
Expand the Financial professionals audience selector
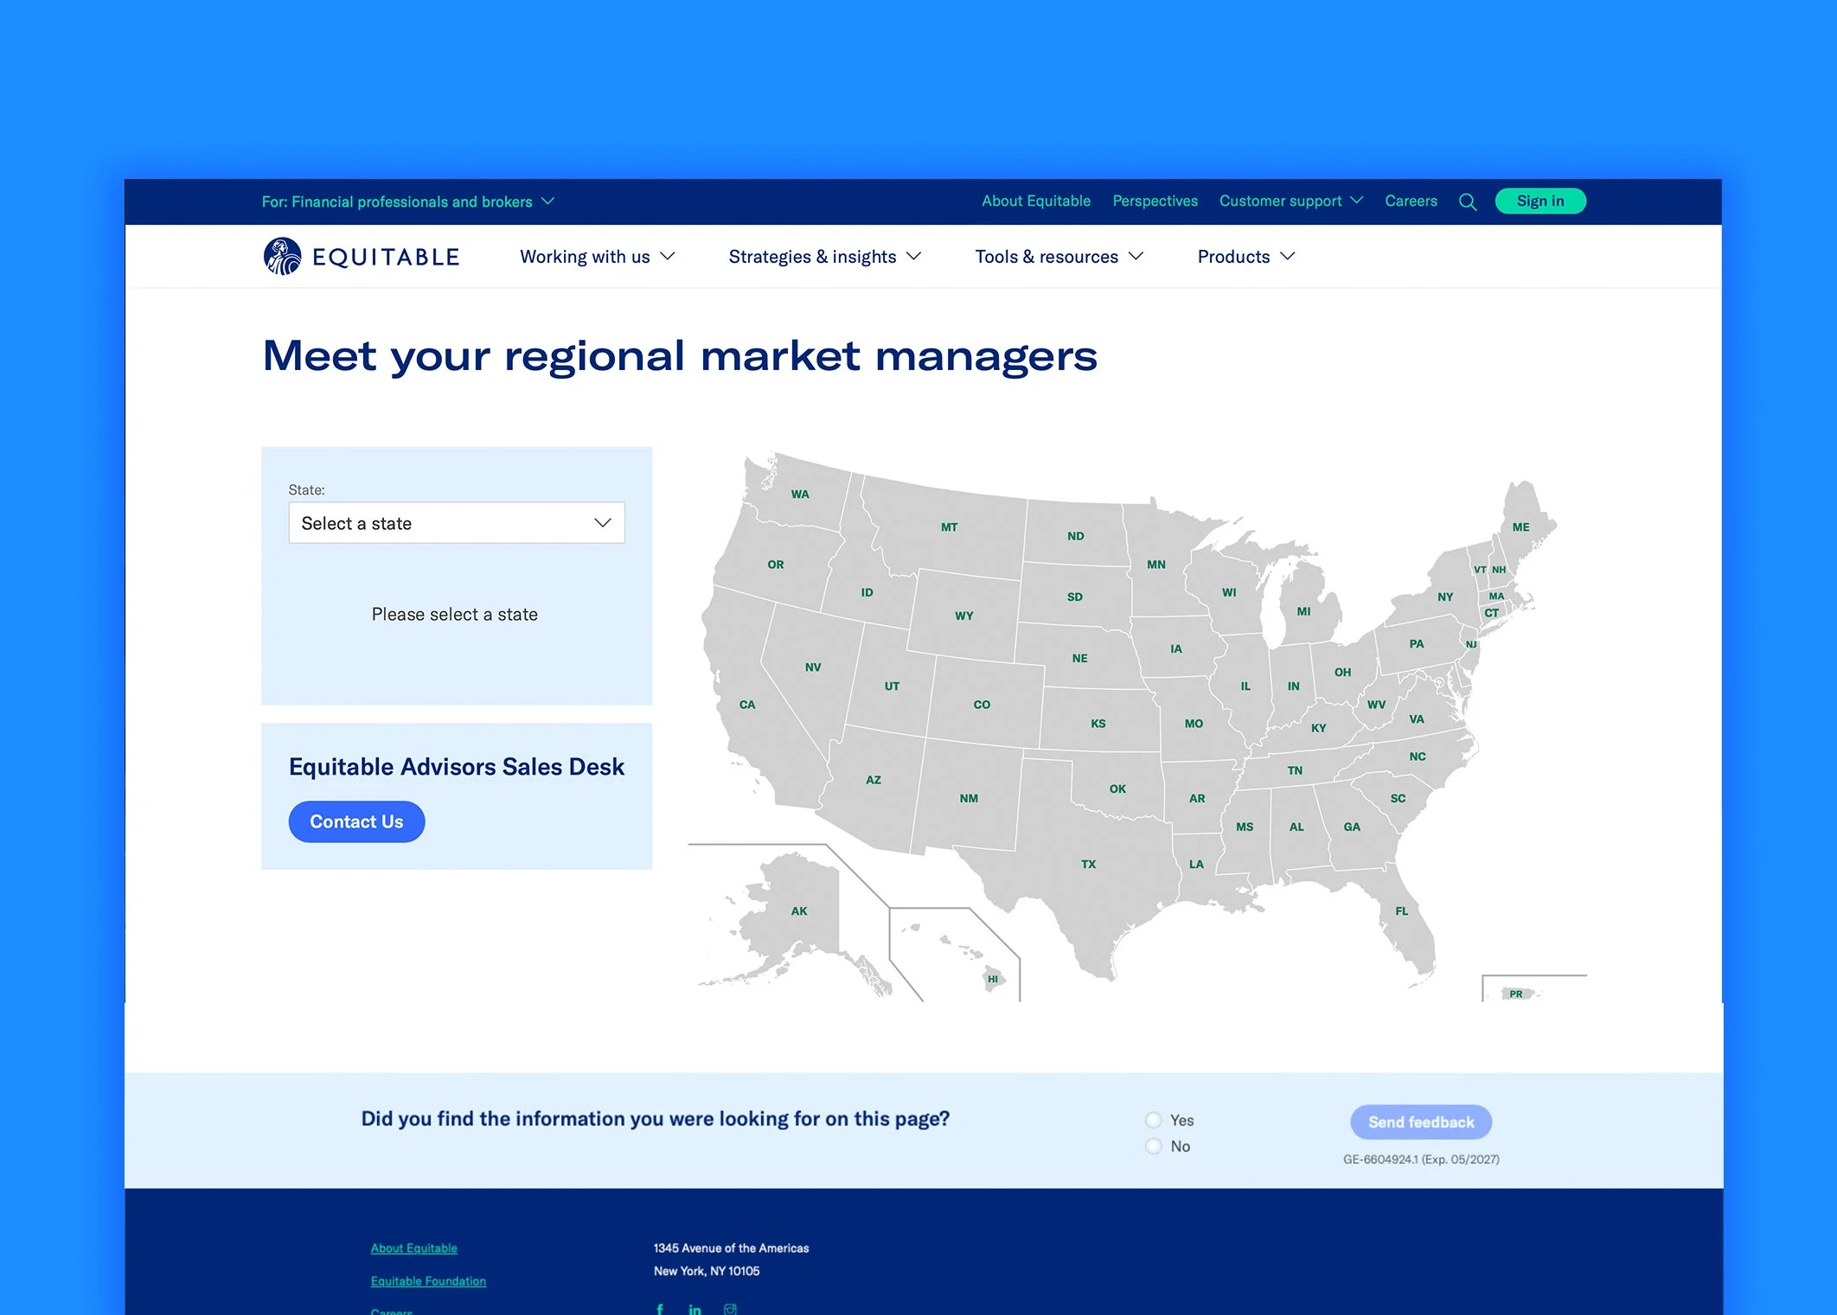coord(407,201)
